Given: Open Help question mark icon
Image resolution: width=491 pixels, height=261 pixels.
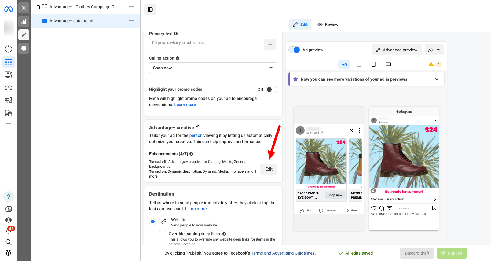Looking at the screenshot, I should [9, 197].
